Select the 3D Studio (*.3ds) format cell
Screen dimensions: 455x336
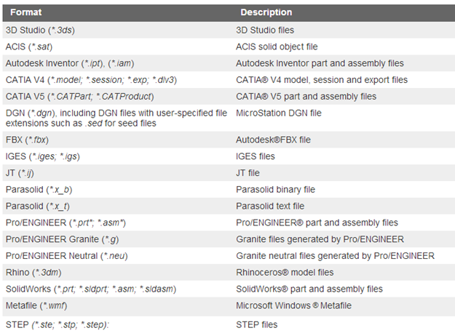pyautogui.click(x=40, y=30)
